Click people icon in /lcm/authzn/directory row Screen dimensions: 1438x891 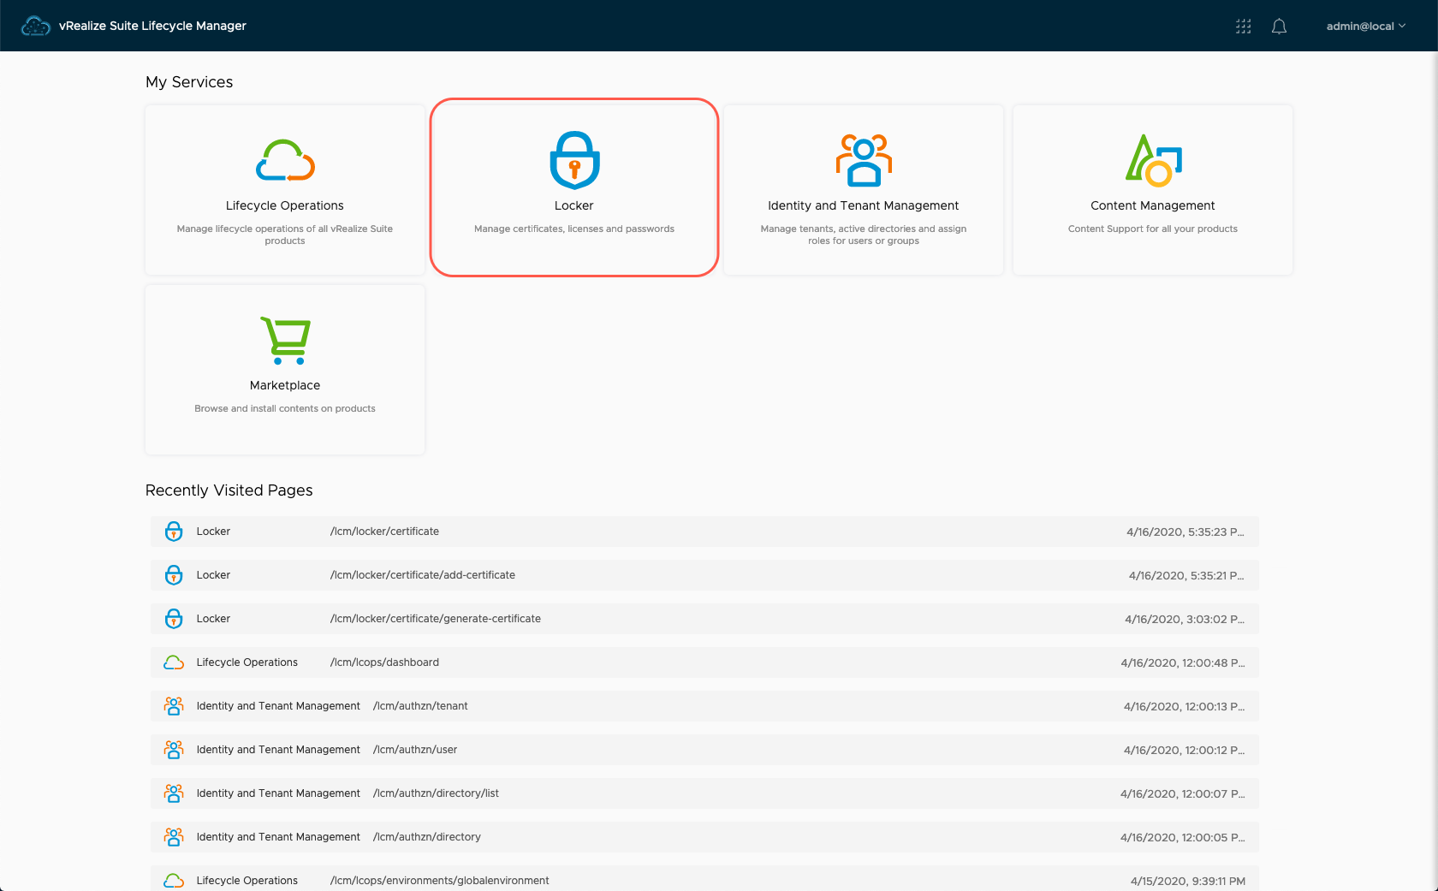174,837
